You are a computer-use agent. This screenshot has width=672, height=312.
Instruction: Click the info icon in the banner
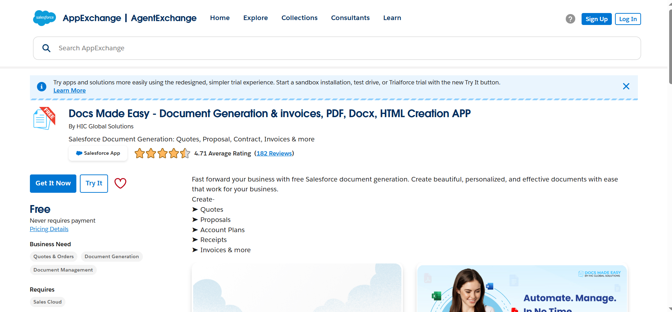coord(42,87)
